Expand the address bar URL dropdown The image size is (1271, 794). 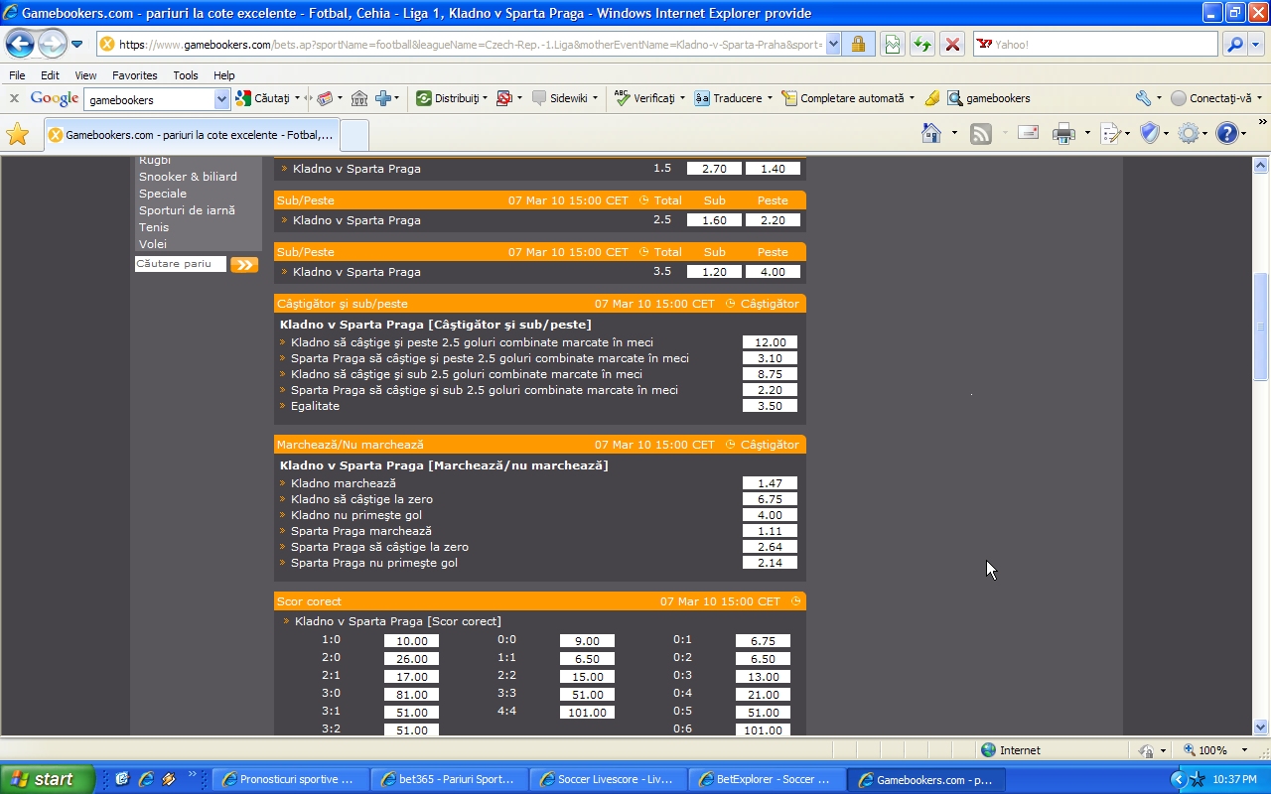coord(833,45)
